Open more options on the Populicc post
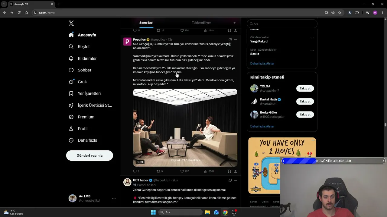This screenshot has height=217, width=387. 236,39
